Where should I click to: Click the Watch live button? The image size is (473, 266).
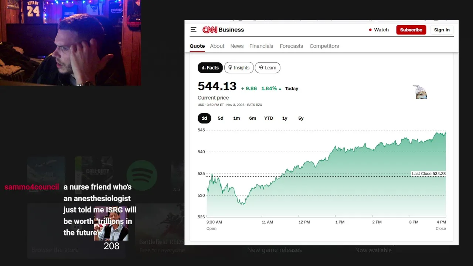379,30
